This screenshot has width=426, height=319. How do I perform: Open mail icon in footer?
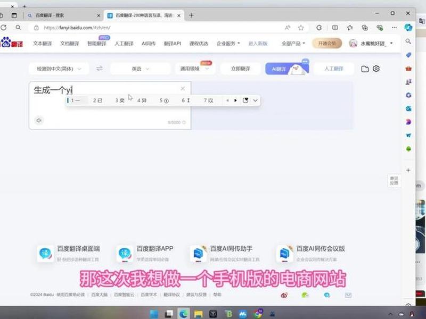[348, 295]
